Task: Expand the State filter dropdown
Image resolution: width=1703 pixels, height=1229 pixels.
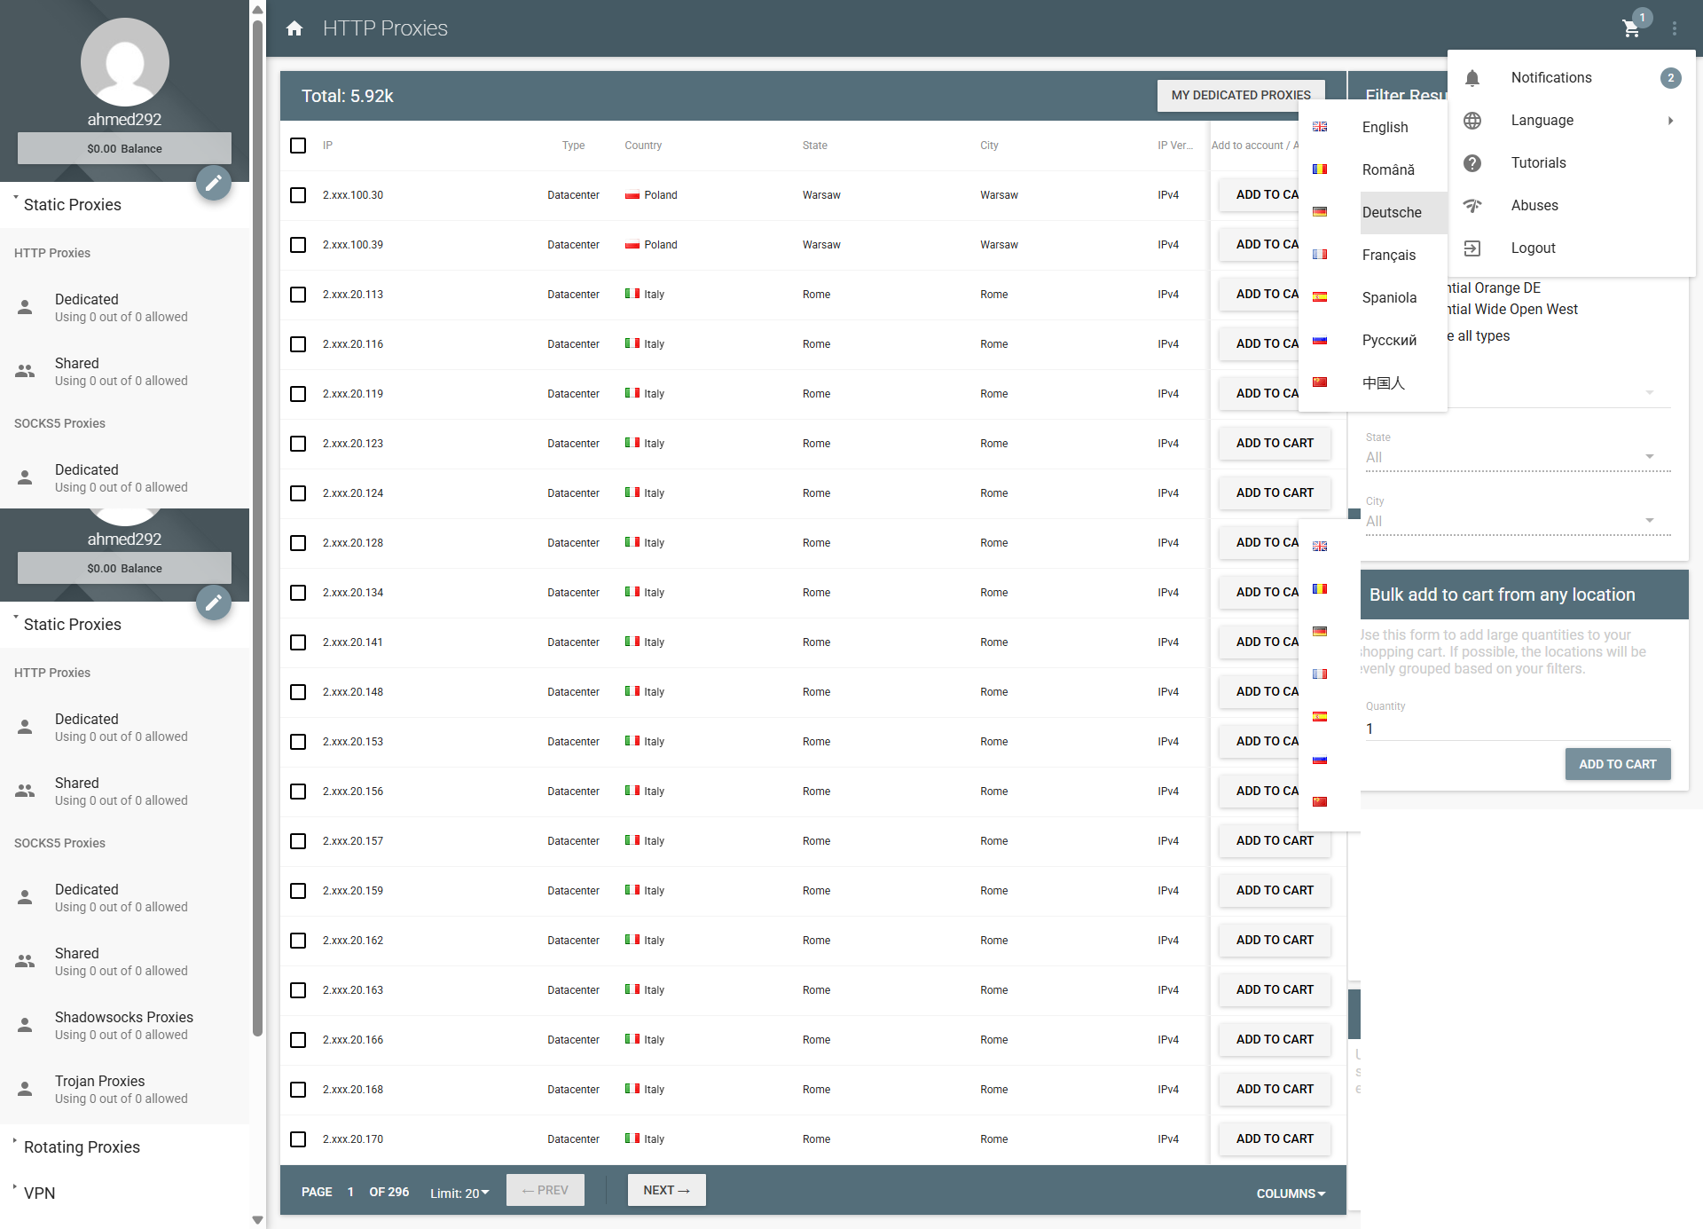Action: click(x=1518, y=457)
